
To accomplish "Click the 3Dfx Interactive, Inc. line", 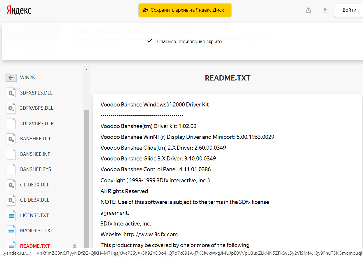I will click(x=126, y=223).
